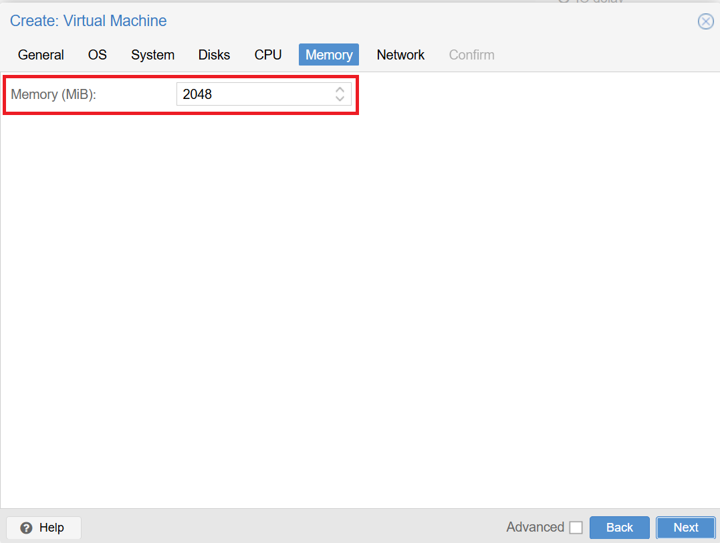720x543 pixels.
Task: Select the active Memory tab
Action: (x=328, y=55)
